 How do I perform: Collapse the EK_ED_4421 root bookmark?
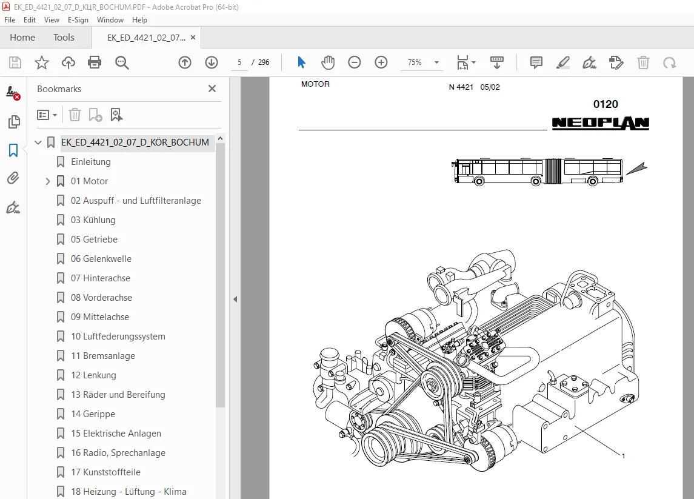[38, 142]
